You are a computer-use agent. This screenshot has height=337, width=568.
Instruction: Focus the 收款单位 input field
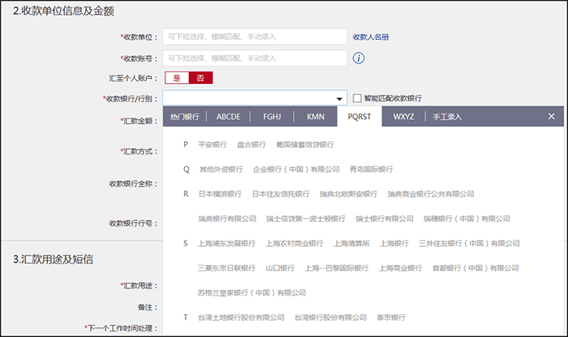click(255, 37)
